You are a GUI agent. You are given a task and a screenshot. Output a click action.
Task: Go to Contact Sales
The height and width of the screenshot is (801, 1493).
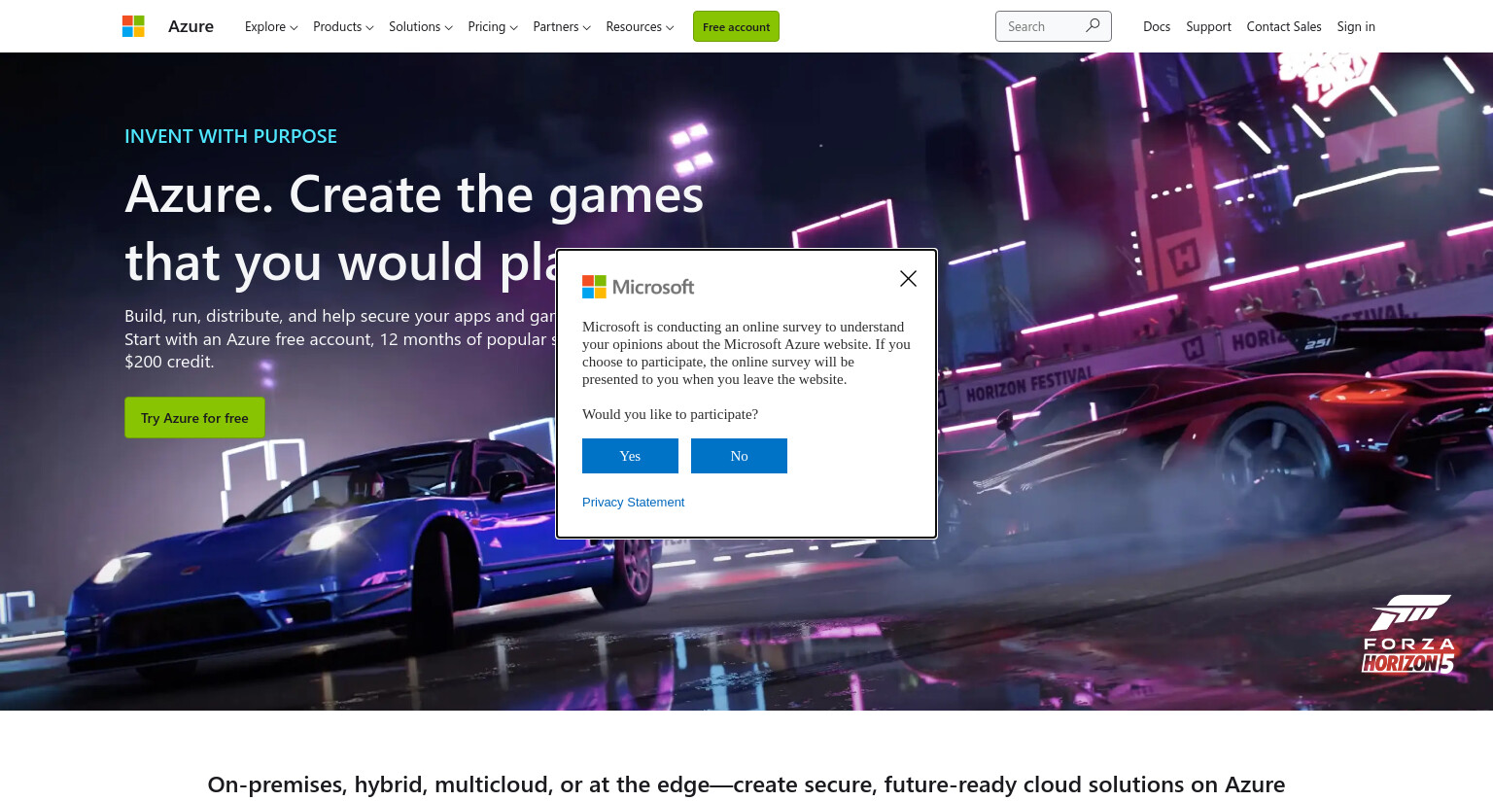click(x=1284, y=26)
